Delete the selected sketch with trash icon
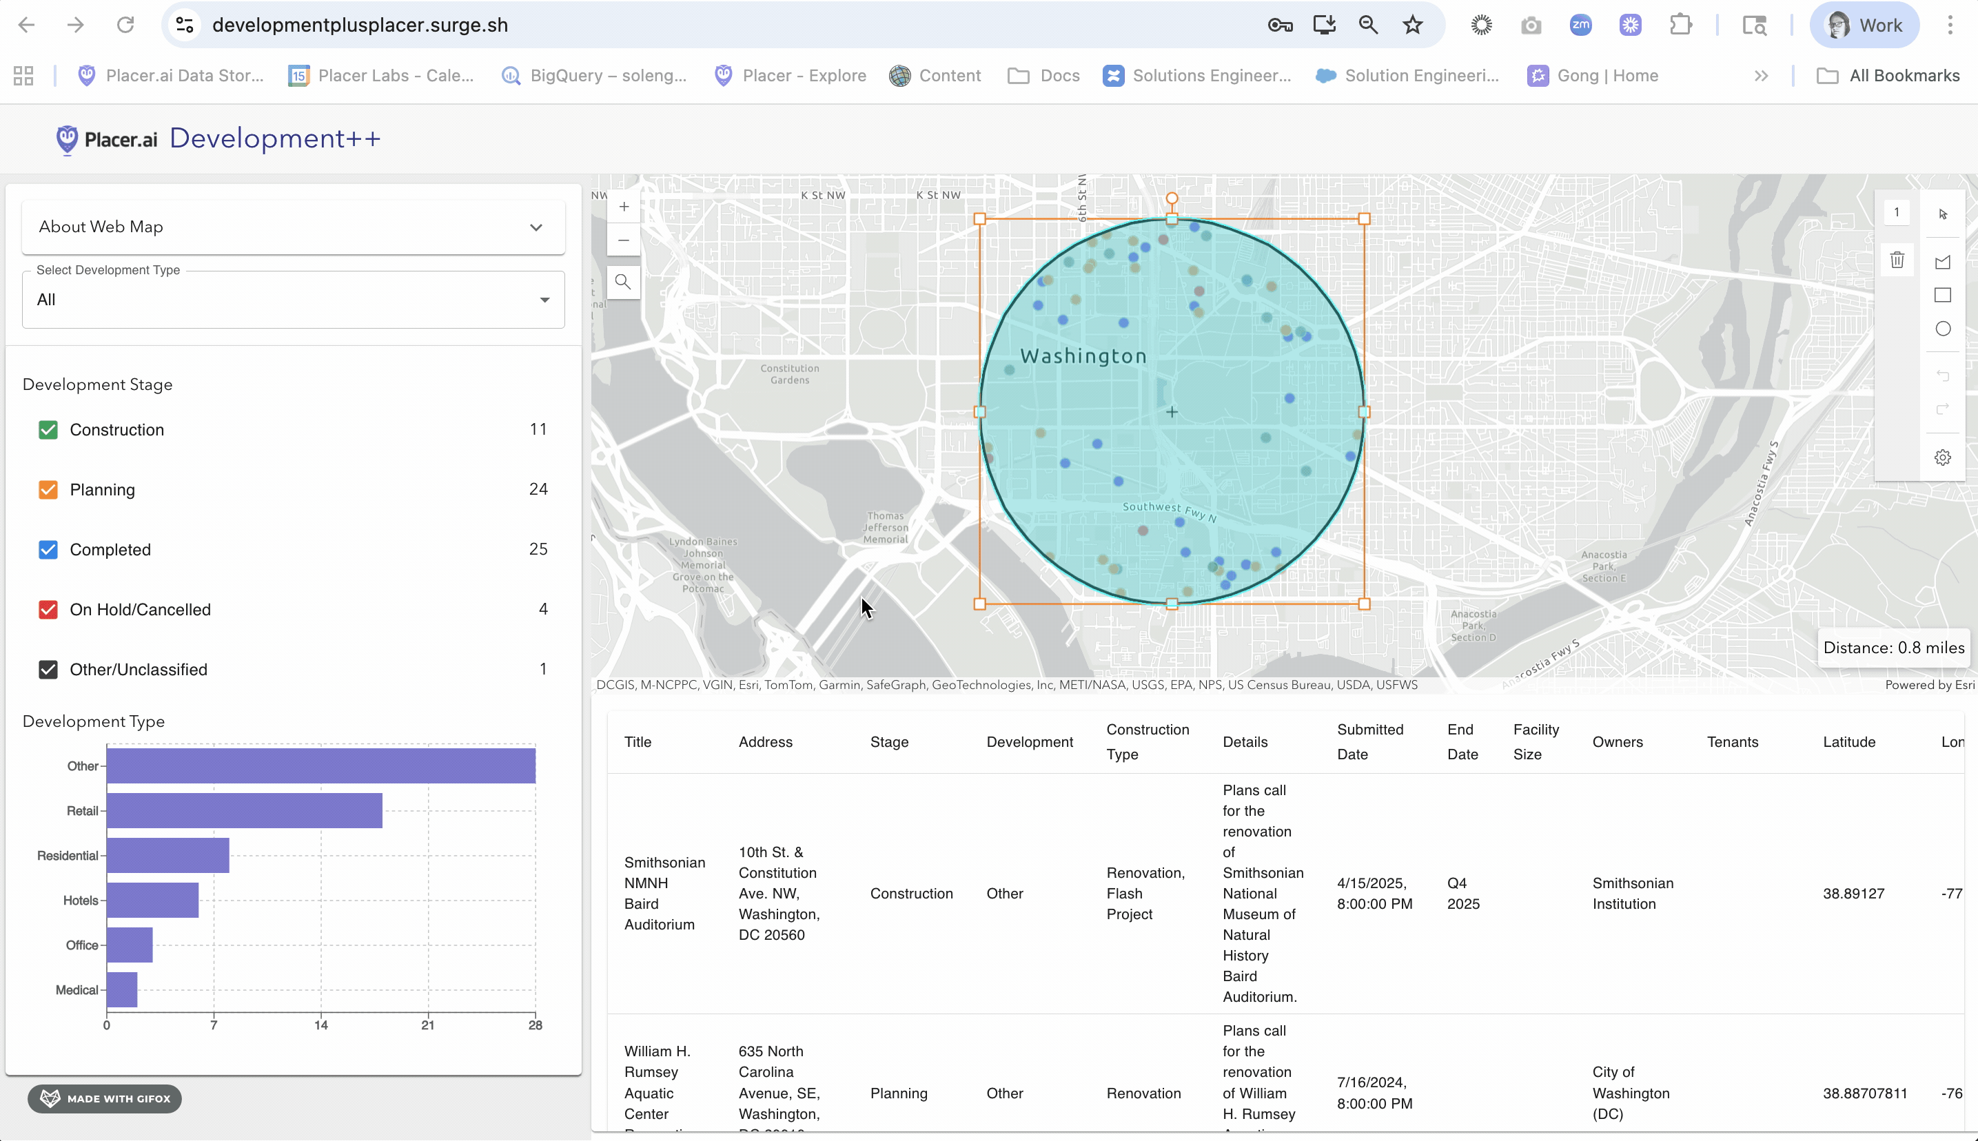Screen dimensions: 1978x1141 (x=1897, y=260)
